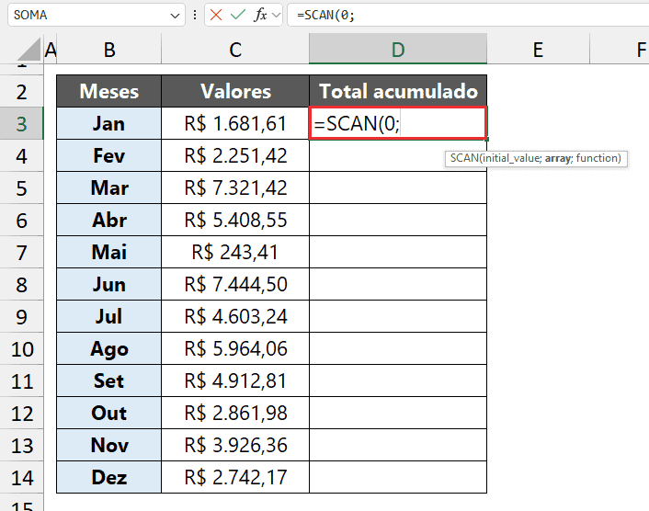The image size is (649, 511).
Task: Click the array argument in the tooltip
Action: (x=557, y=158)
